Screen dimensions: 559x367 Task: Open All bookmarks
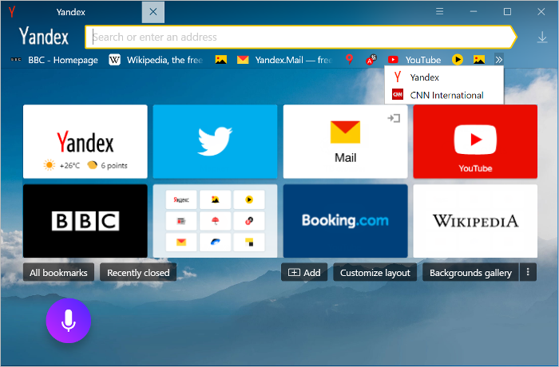[x=58, y=273]
